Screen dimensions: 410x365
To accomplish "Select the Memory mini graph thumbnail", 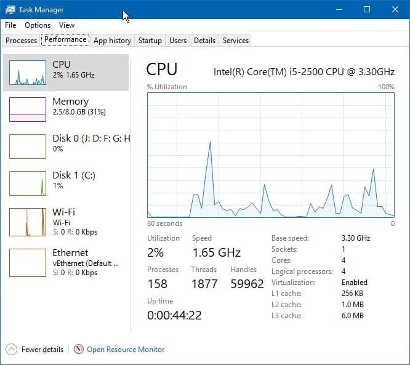I will [28, 110].
